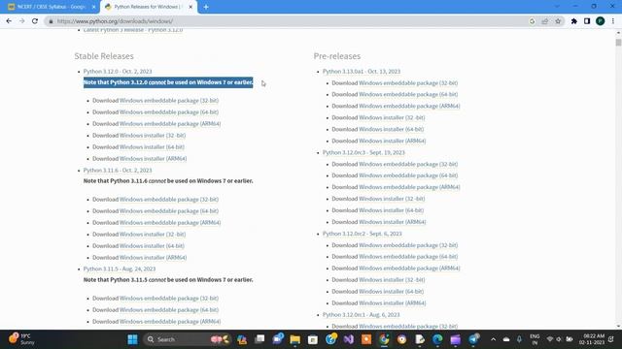622x349 pixels.
Task: Download 3.12.0 Windows installer (64-bit)
Action: tap(152, 146)
